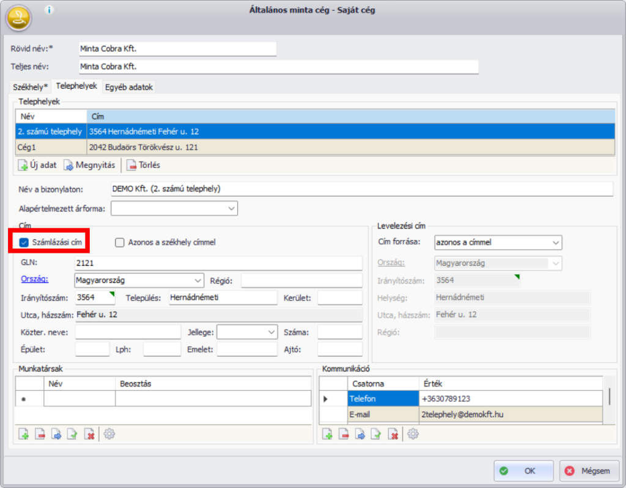Click the cobra application logo button
The width and height of the screenshot is (626, 488).
[x=18, y=18]
